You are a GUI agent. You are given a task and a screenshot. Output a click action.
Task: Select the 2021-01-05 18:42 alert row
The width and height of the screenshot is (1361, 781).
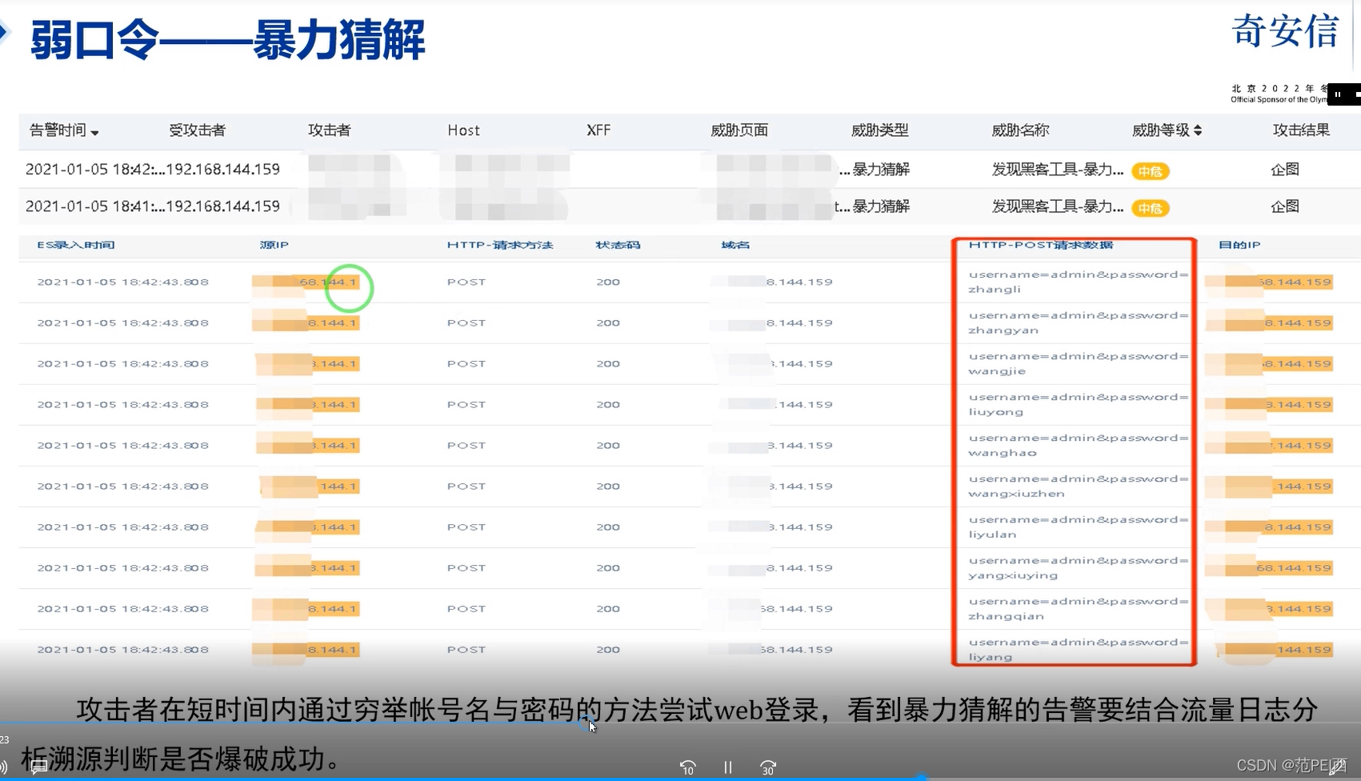click(690, 170)
